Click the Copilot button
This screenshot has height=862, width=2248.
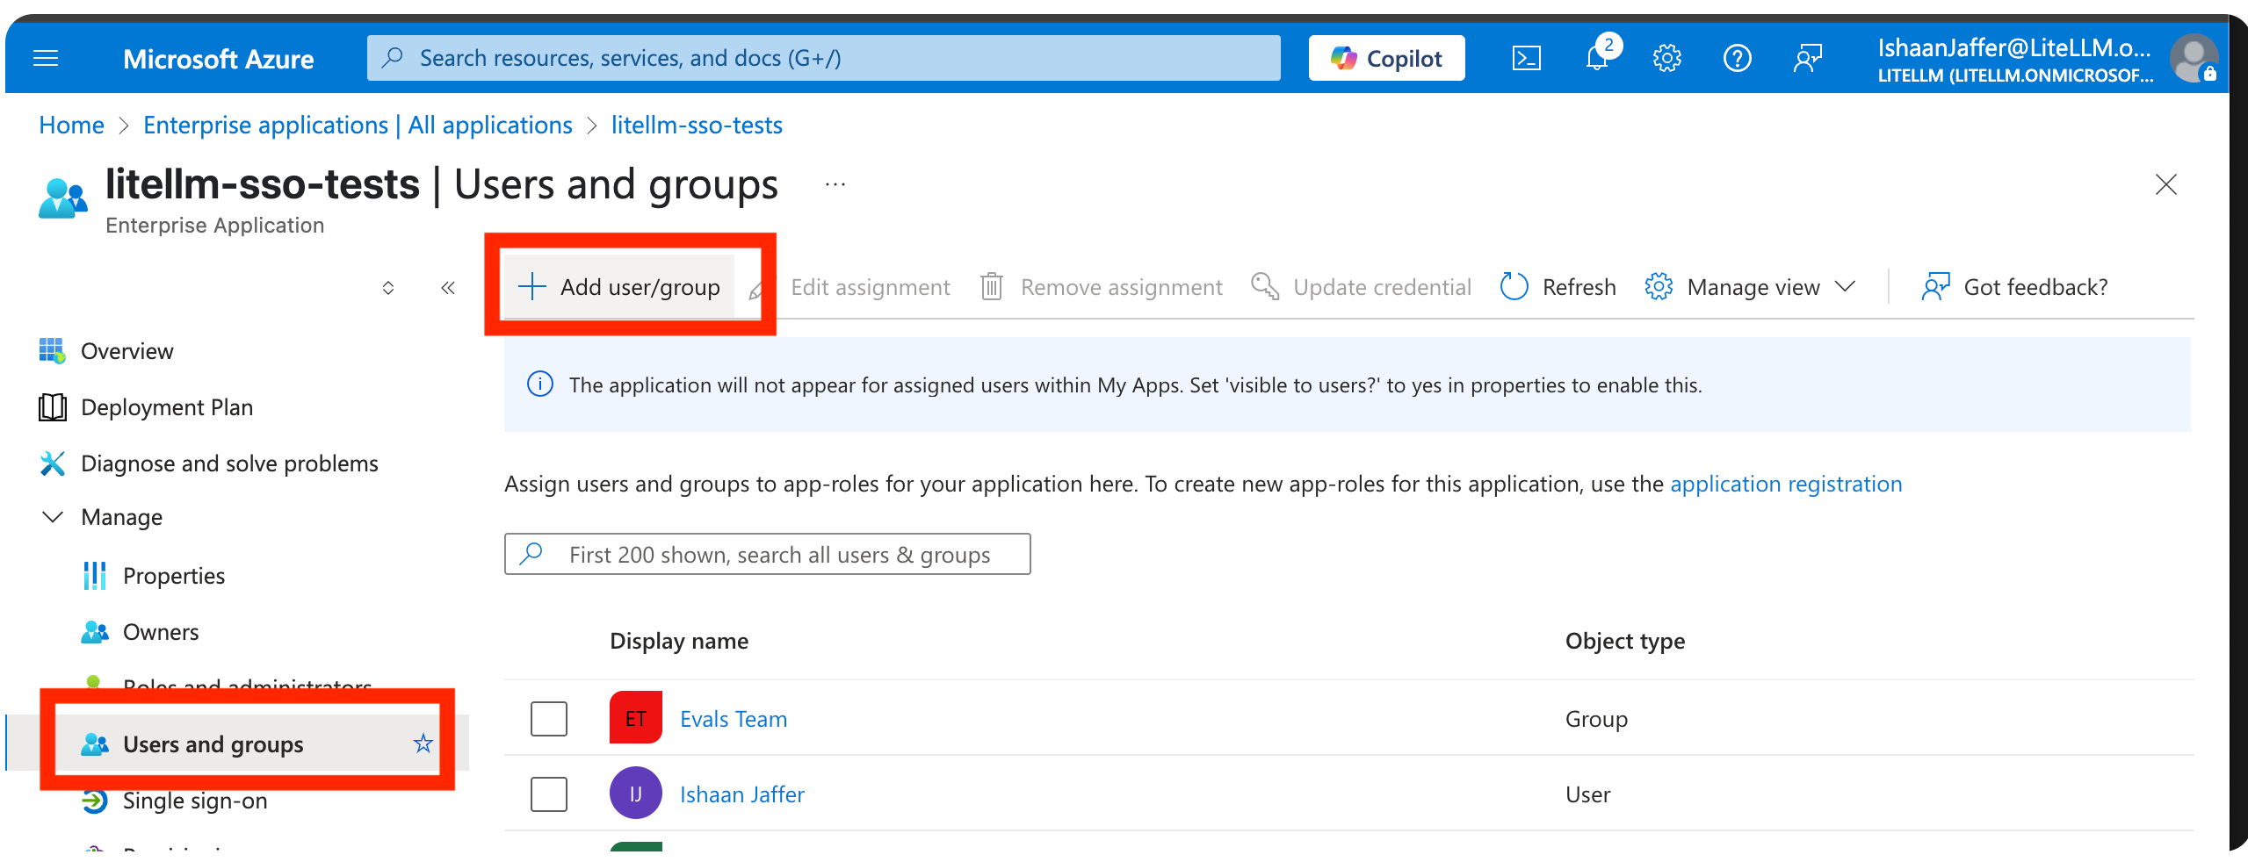click(1386, 59)
